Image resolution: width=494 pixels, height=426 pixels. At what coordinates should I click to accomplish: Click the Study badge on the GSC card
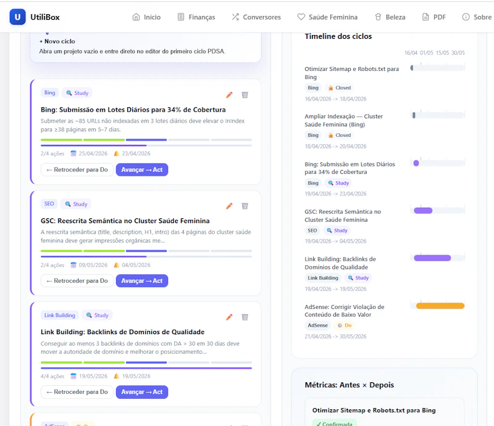point(76,204)
